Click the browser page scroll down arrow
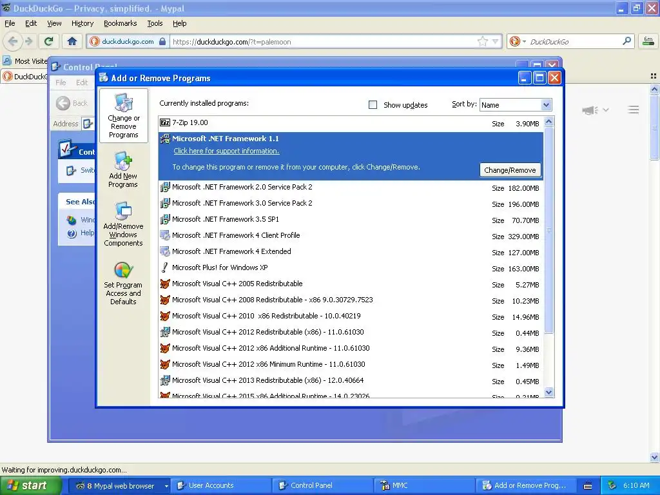This screenshot has width=660, height=495. (654, 457)
